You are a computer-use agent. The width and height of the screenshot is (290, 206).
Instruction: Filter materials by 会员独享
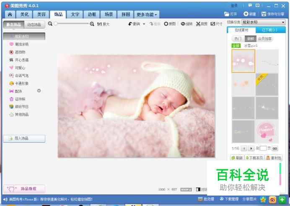click(x=265, y=38)
